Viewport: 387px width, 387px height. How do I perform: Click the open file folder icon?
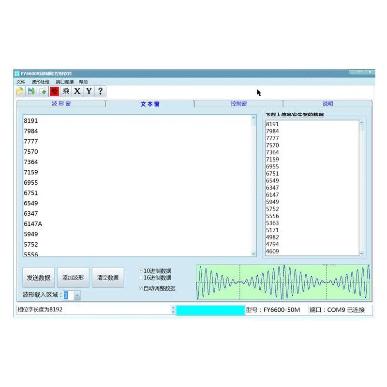click(x=20, y=91)
